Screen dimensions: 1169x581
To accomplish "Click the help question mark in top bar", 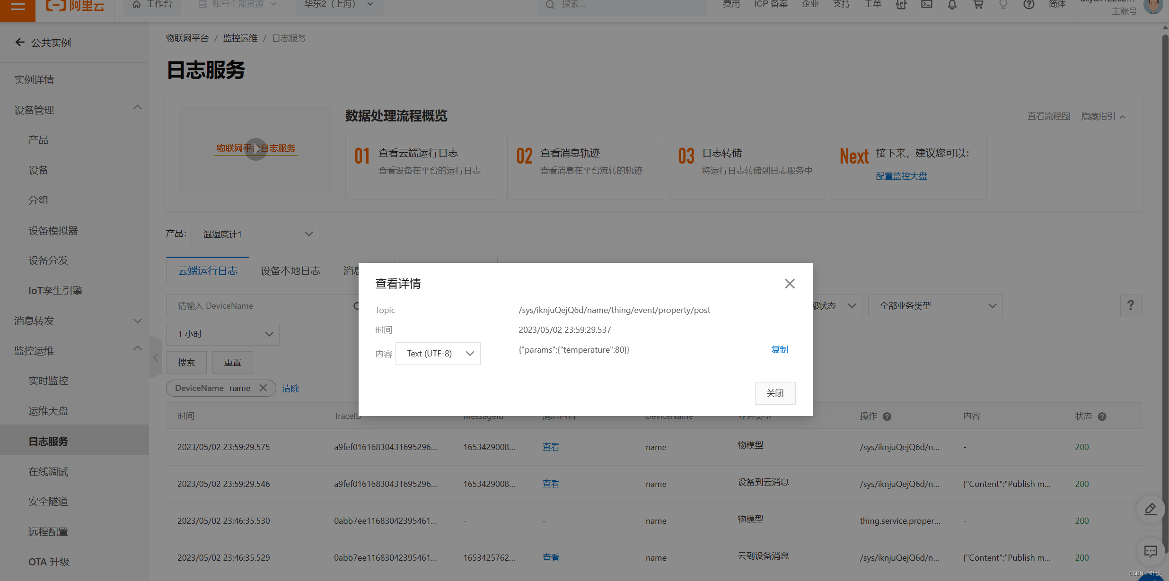I will point(1028,5).
